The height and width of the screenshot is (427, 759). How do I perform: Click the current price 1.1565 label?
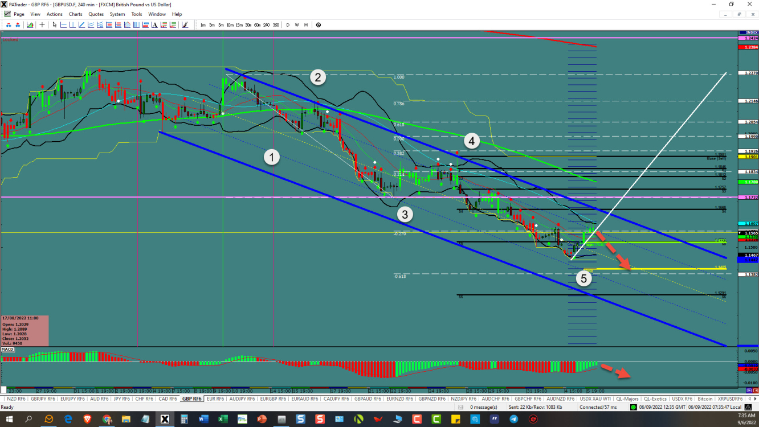(747, 233)
